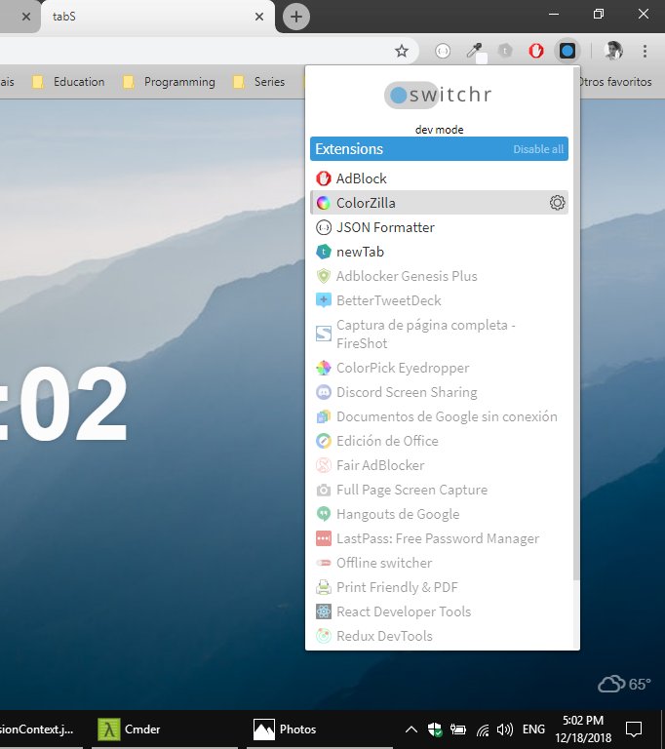Click the ColorPick Eyedropper icon

coord(324,368)
